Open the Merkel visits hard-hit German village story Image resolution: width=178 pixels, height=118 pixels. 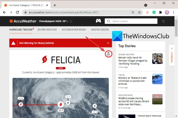(x=133, y=61)
